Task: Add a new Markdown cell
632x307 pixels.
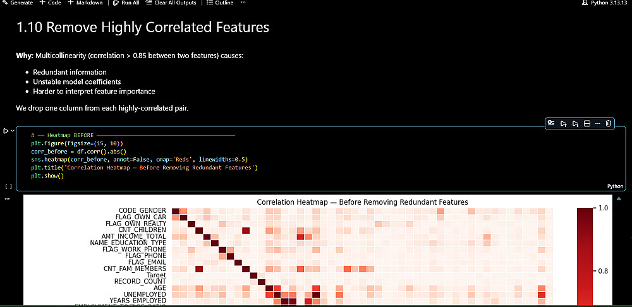Action: 85,3
